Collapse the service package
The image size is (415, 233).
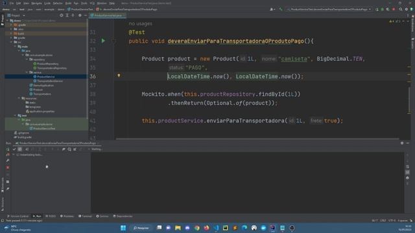click(x=27, y=72)
